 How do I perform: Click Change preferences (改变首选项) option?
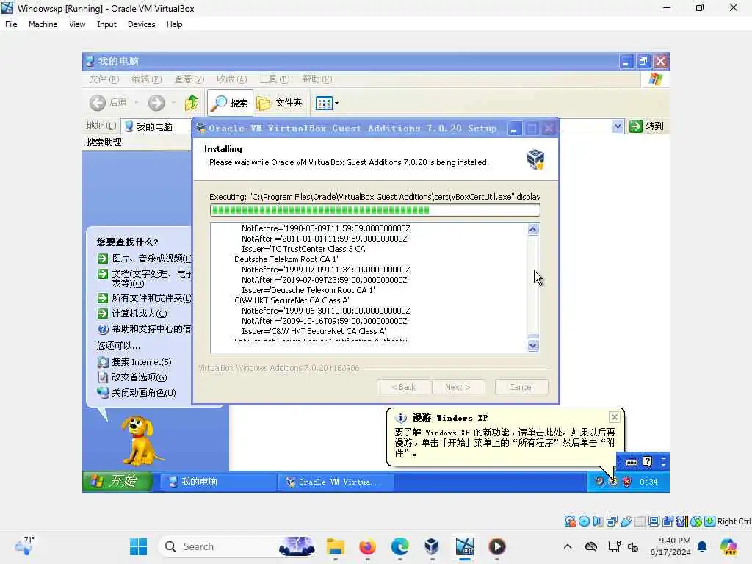click(x=132, y=377)
